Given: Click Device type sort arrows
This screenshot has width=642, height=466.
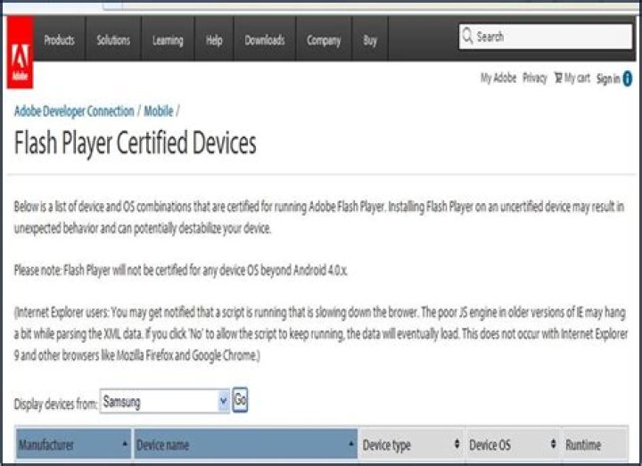Looking at the screenshot, I should 457,444.
